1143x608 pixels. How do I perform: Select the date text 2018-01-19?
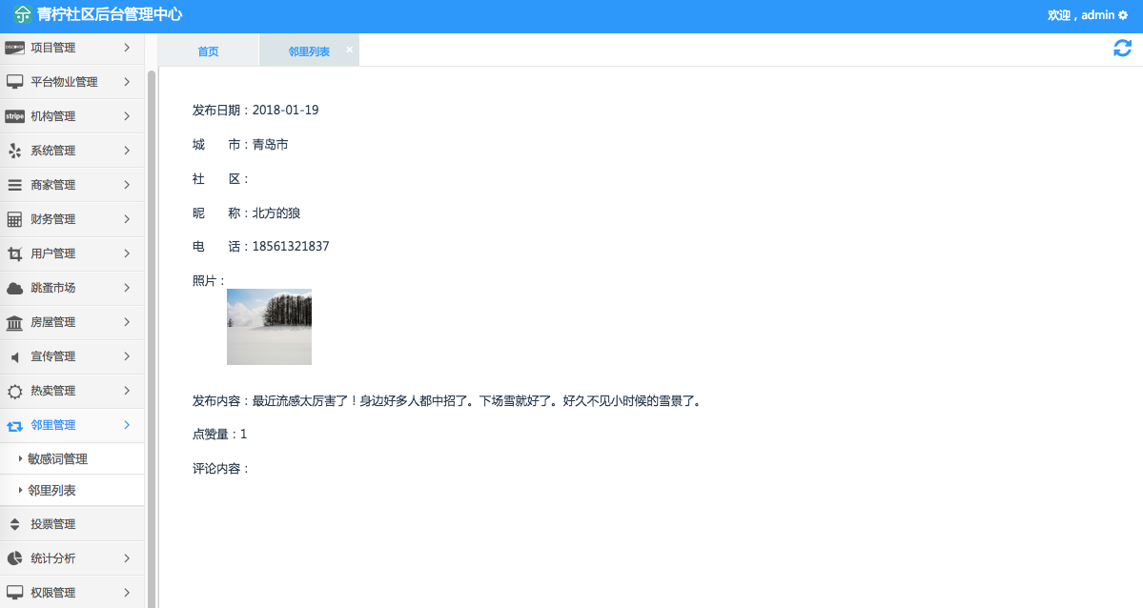(x=285, y=111)
